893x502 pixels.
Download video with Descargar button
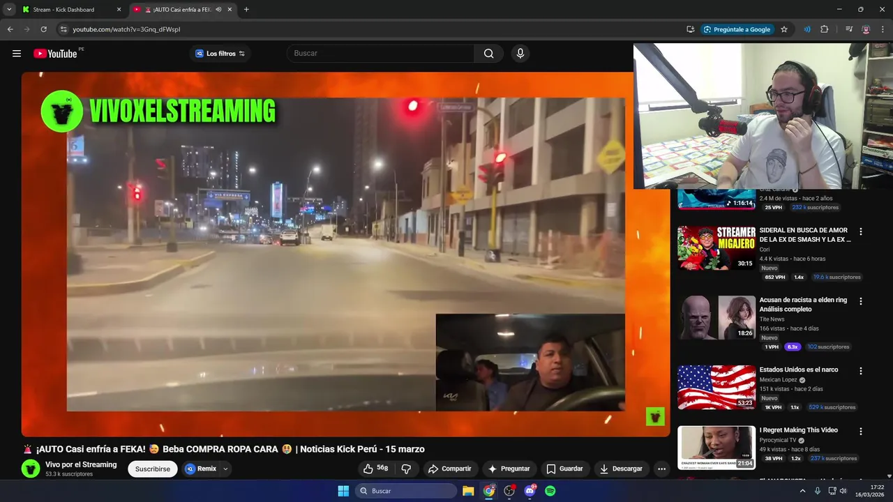pos(621,469)
